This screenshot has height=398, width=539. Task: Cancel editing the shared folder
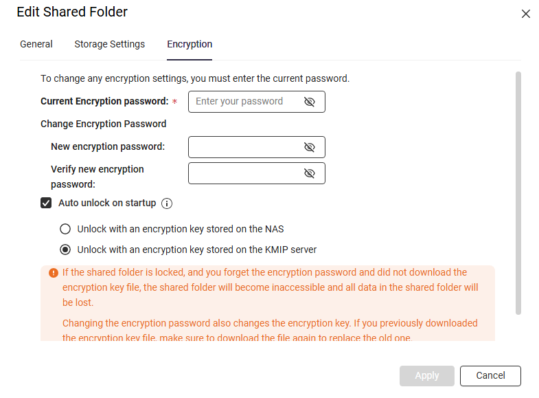pos(490,375)
